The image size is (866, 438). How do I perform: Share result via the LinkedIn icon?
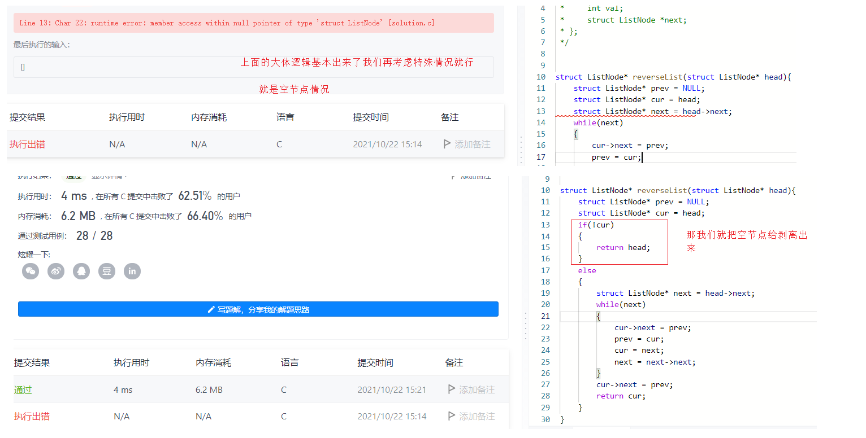(132, 271)
